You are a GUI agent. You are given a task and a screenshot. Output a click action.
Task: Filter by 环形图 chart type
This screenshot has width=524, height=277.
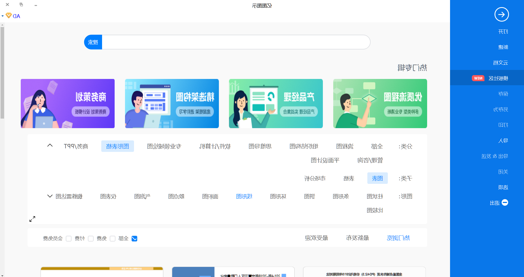(x=278, y=196)
